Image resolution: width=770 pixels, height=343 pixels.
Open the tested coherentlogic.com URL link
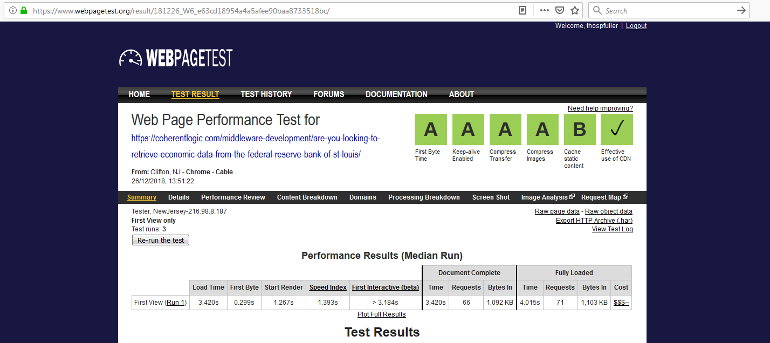point(256,146)
